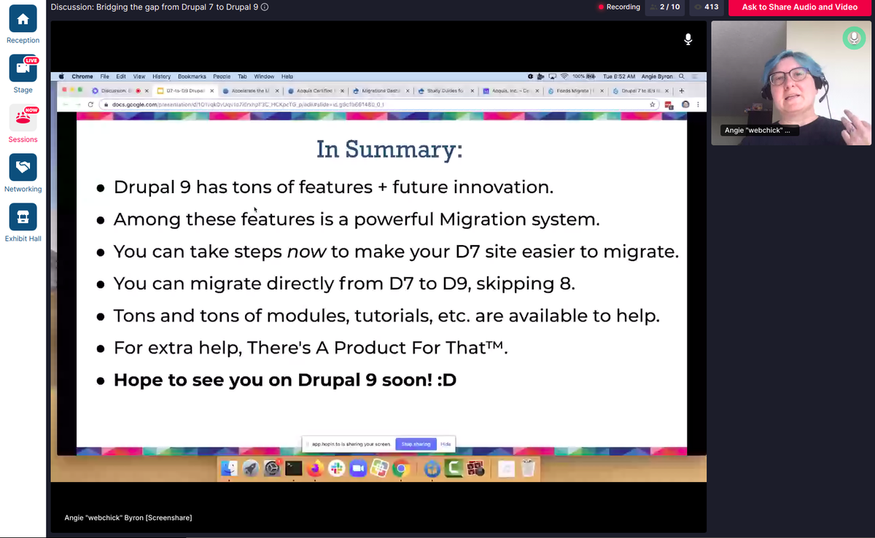This screenshot has width=875, height=538.
Task: Open the Chrome three-dot menu
Action: pos(698,104)
